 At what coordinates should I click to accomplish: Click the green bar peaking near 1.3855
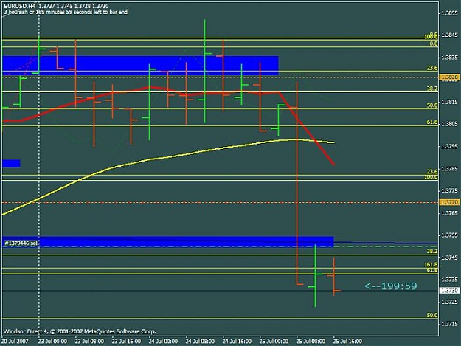[x=204, y=71]
